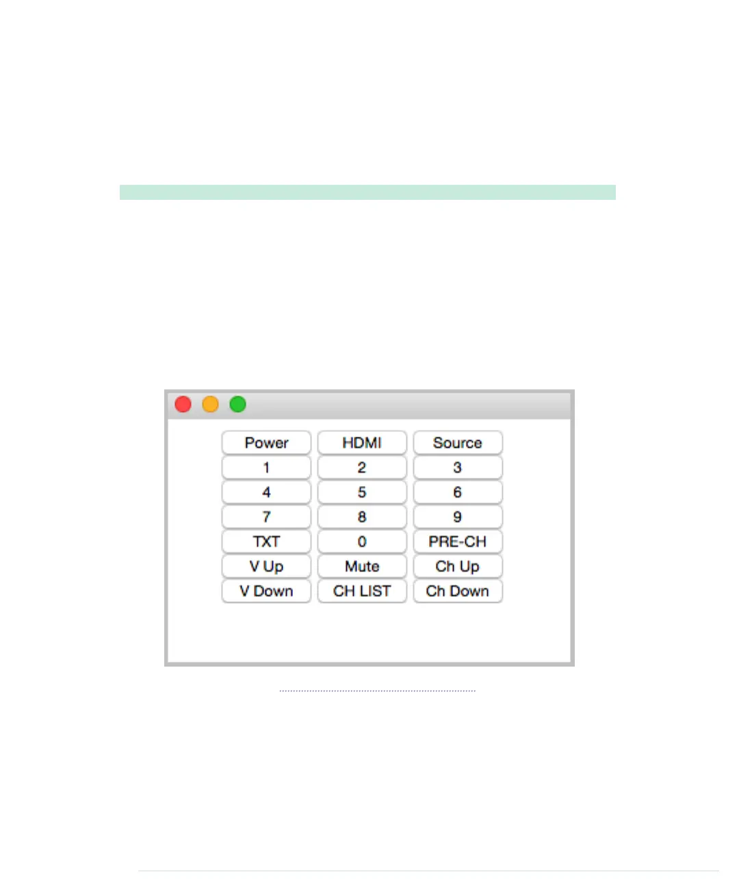Maximize the window with green button

(237, 404)
